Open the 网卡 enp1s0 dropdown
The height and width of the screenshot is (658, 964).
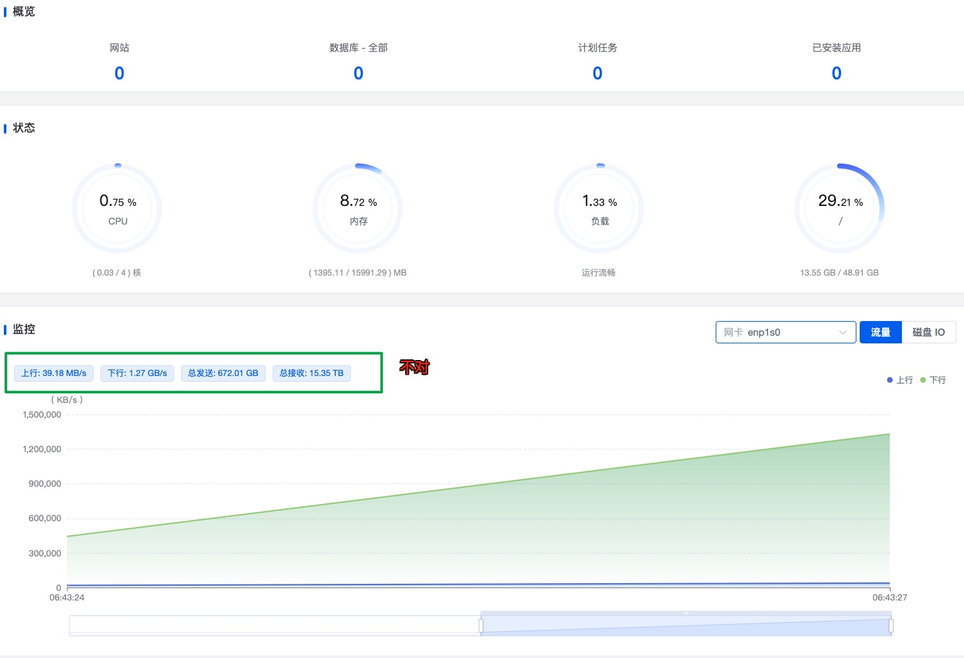click(785, 333)
